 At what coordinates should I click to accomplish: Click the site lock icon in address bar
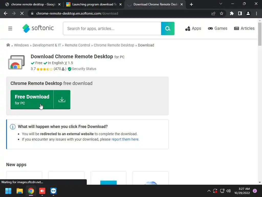pyautogui.click(x=32, y=13)
